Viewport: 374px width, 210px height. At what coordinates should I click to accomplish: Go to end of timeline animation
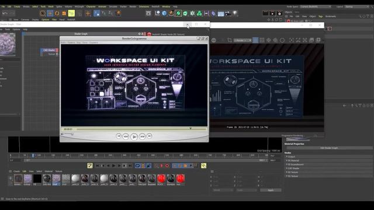pos(130,166)
